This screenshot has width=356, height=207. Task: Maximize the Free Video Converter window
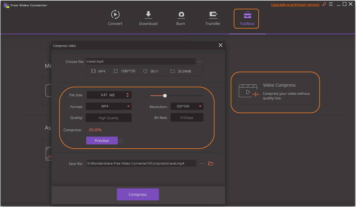coord(344,4)
